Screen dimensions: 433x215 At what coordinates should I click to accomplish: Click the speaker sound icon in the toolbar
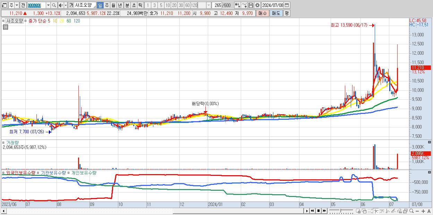61,5
